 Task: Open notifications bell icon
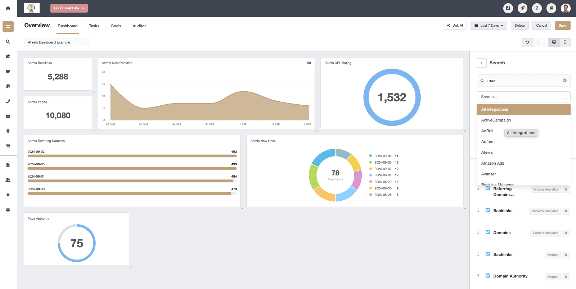(551, 8)
